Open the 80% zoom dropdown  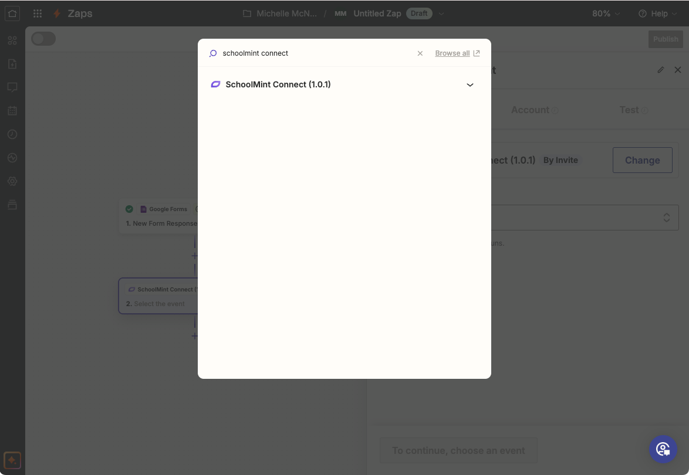606,13
